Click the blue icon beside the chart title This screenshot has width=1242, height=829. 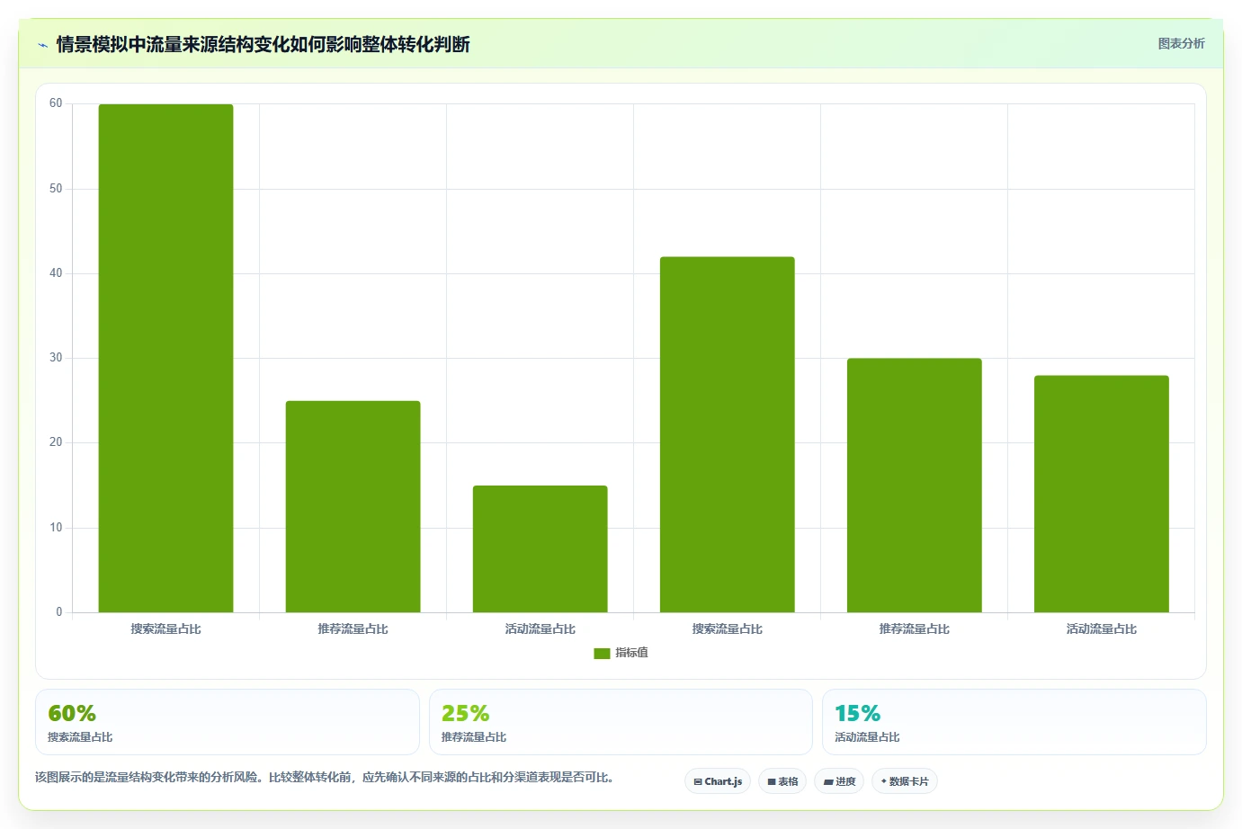(42, 45)
